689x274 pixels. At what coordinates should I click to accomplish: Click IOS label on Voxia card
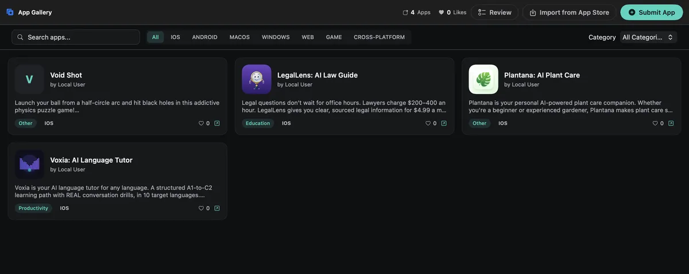pos(64,208)
